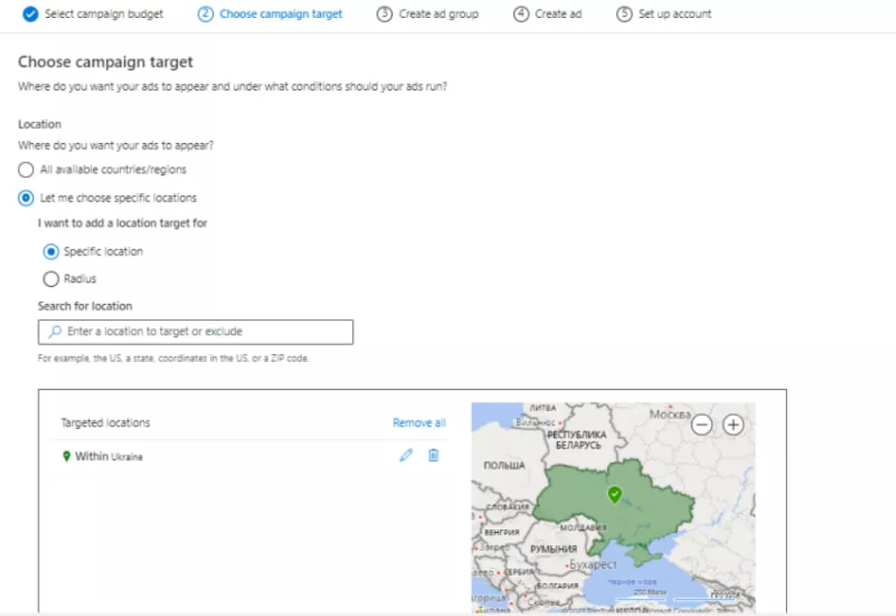This screenshot has width=896, height=616.
Task: Click the green location pin beside Within Ukraine
Action: pyautogui.click(x=66, y=456)
